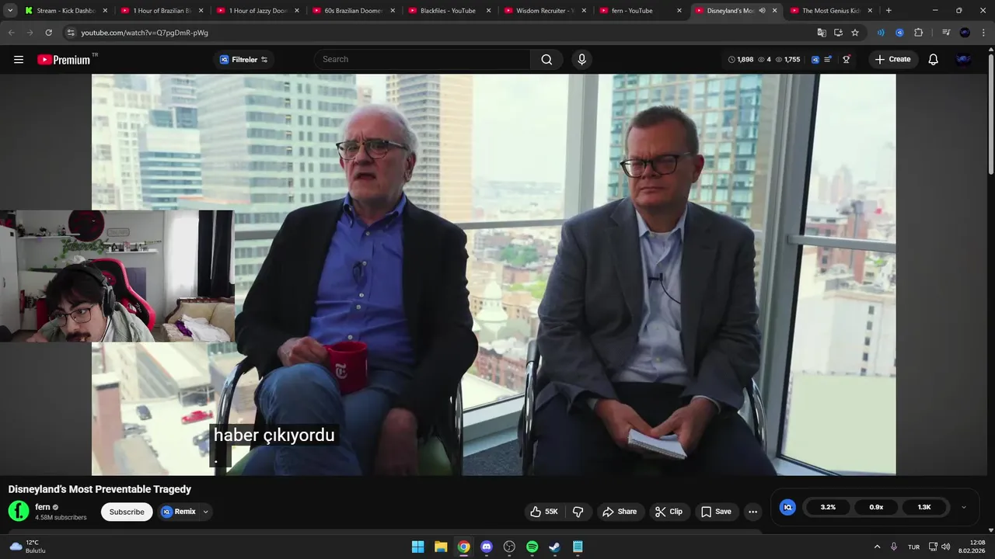Open Discord from the taskbar
Viewport: 995px width, 559px height.
[x=487, y=547]
